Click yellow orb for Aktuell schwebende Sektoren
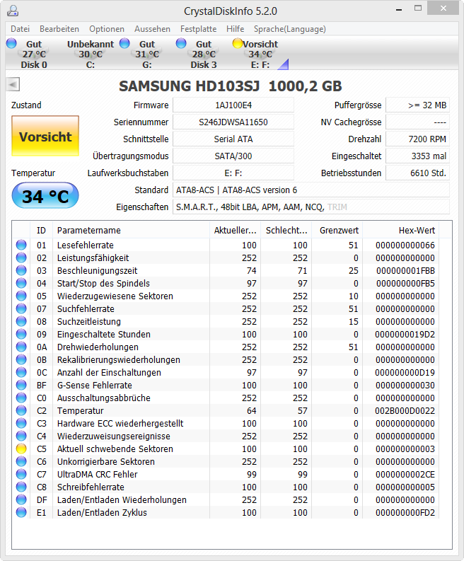Screen dimensions: 464x561 pyautogui.click(x=21, y=449)
